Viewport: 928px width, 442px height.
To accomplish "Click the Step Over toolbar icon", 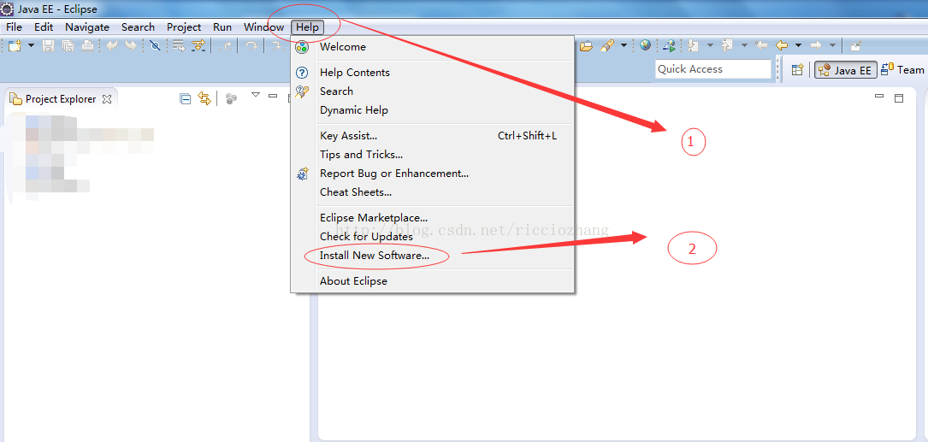I will click(x=251, y=45).
